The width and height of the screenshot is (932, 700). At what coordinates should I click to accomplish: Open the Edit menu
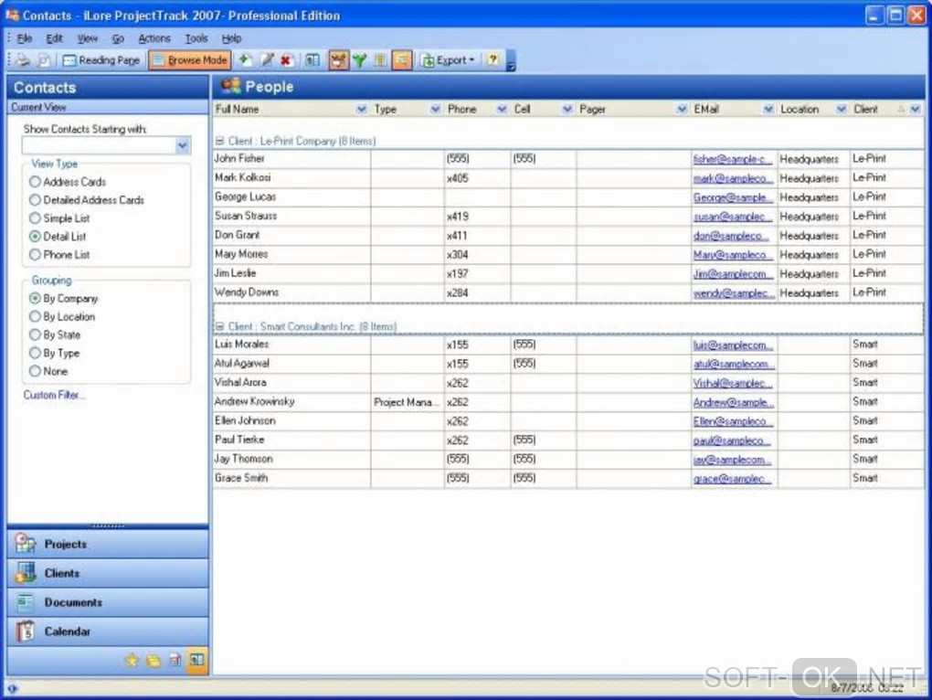(54, 38)
